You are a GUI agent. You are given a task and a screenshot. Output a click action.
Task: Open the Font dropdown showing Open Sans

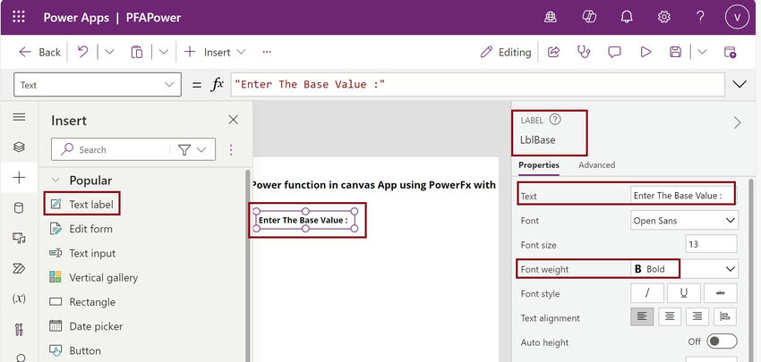(684, 221)
